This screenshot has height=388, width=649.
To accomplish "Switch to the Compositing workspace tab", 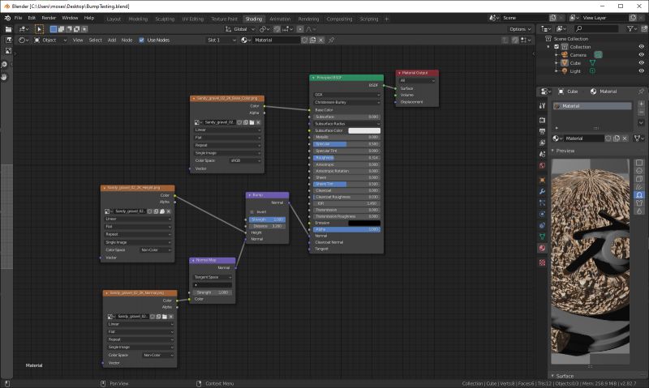I will [x=339, y=19].
